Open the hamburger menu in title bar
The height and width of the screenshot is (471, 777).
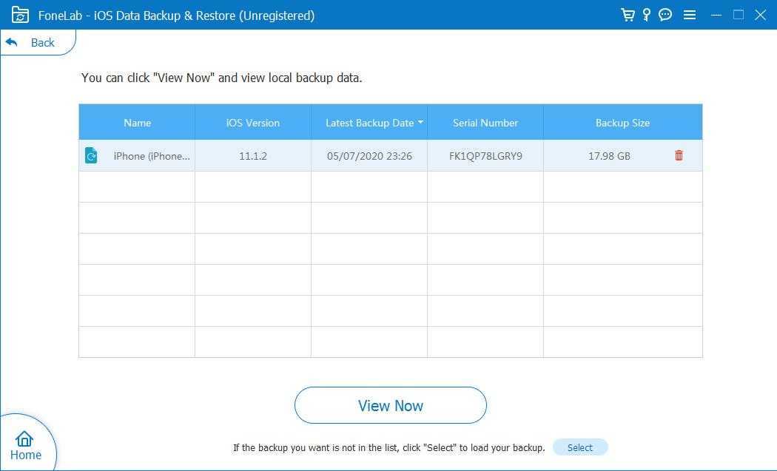690,15
